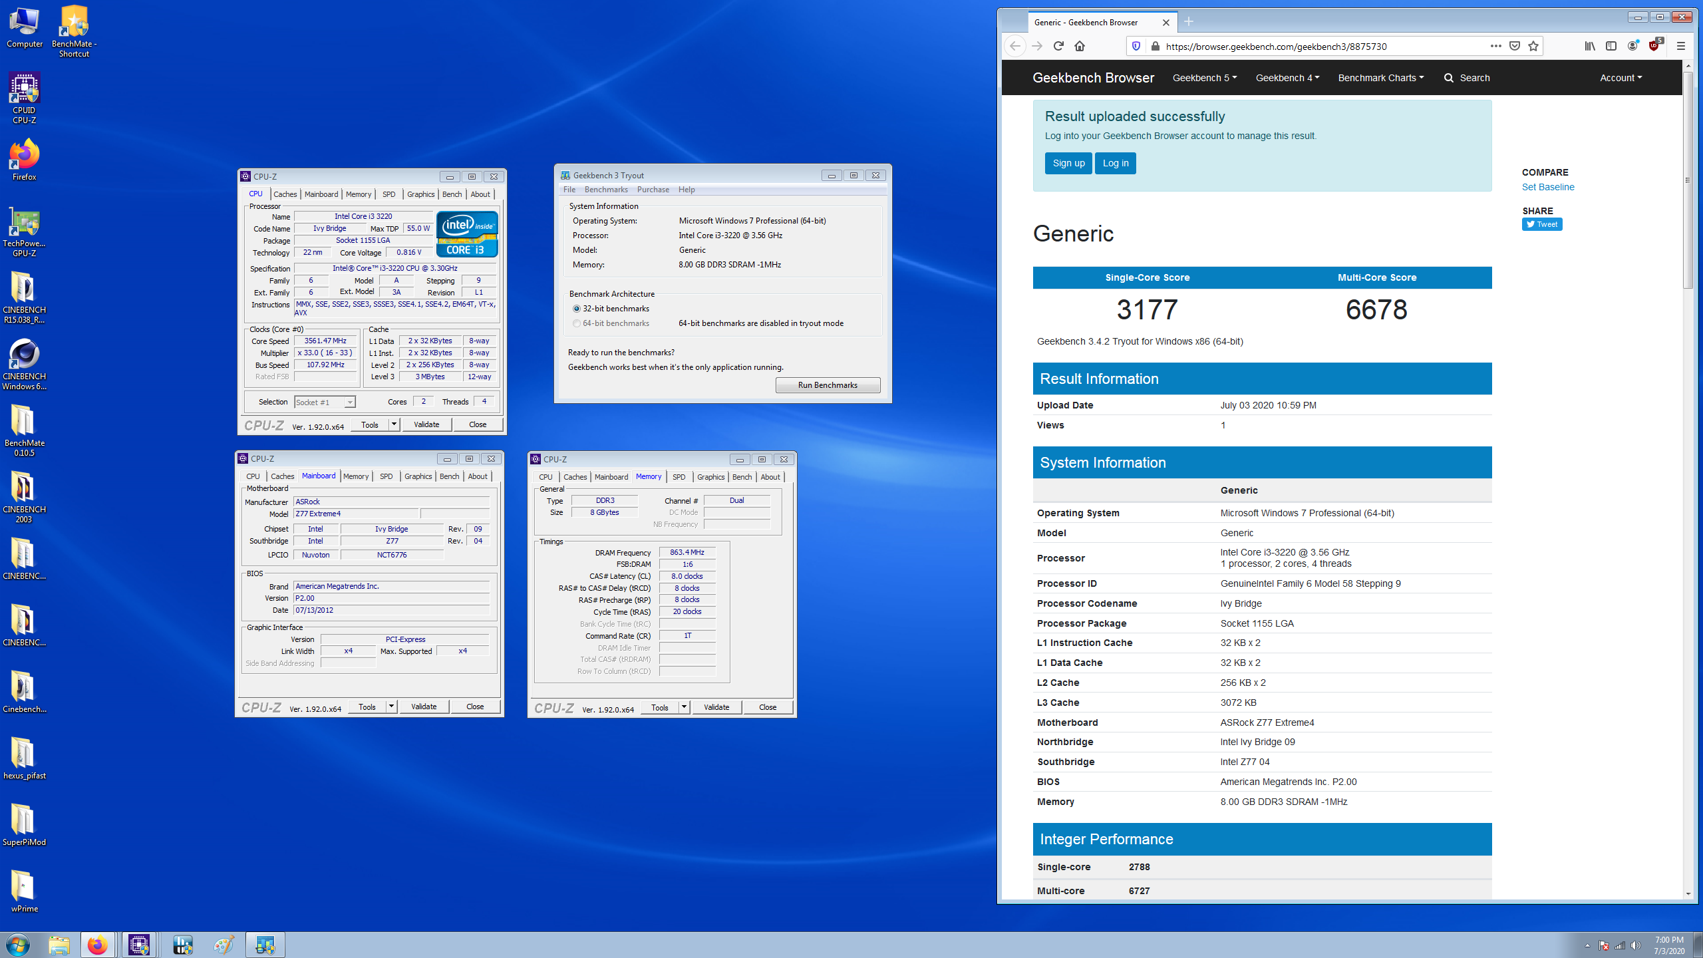1703x958 pixels.
Task: Open Tools dropdown arrow in Memory window
Action: [684, 707]
